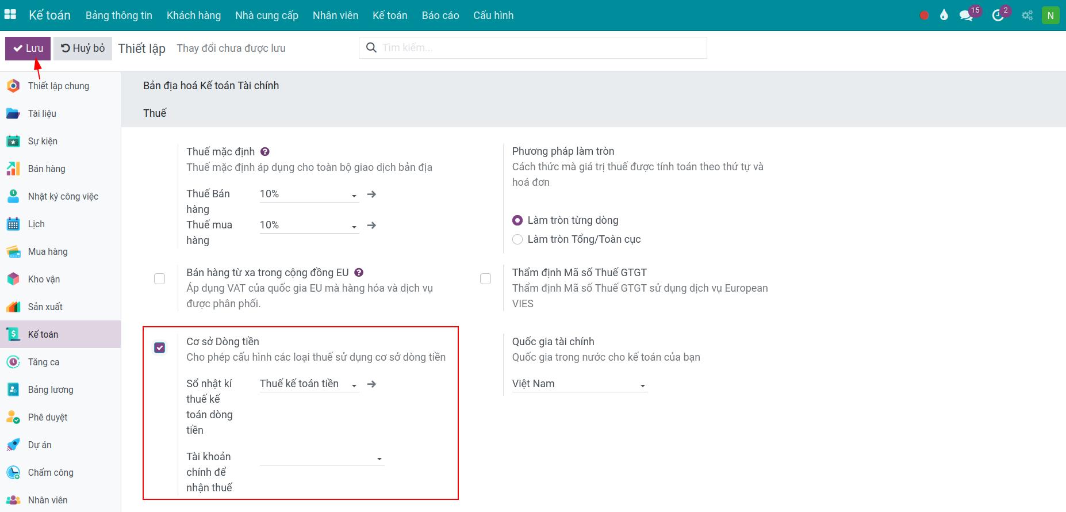Click the user avatar N icon
1066x512 pixels.
(x=1050, y=16)
